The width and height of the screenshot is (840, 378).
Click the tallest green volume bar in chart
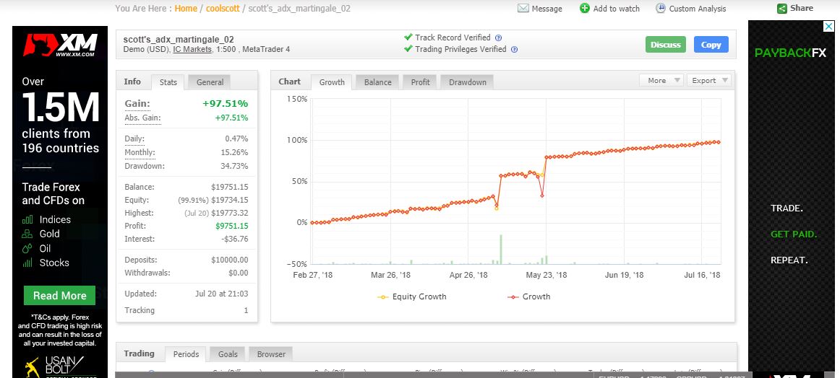501,249
